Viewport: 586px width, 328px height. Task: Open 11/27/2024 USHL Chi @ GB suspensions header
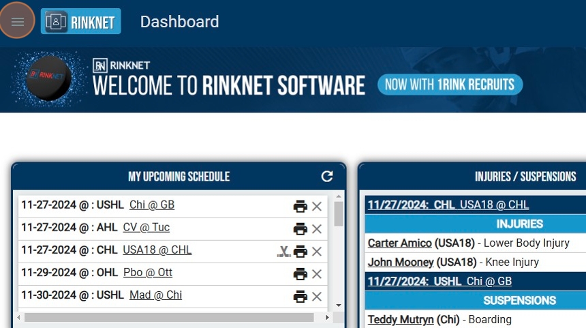click(439, 281)
